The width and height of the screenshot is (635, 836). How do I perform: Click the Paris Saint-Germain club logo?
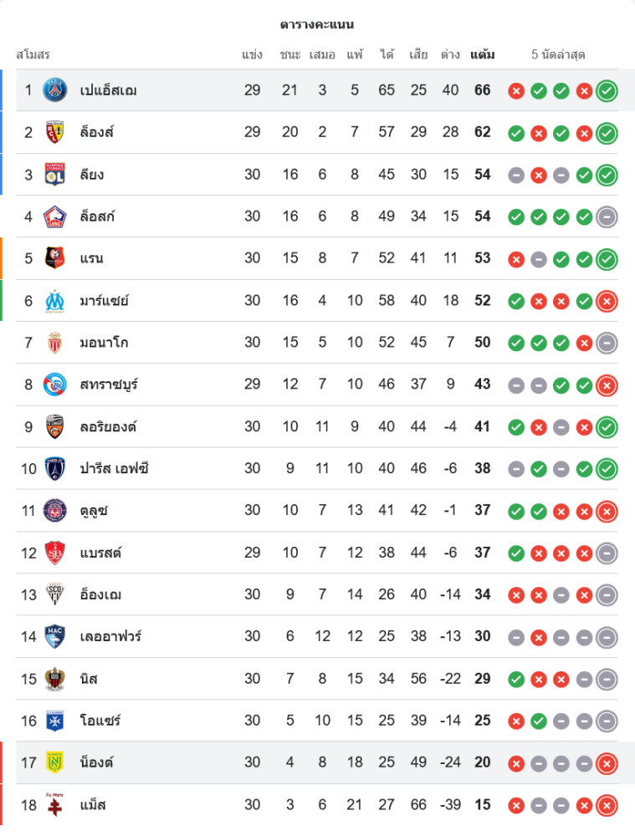[x=55, y=90]
